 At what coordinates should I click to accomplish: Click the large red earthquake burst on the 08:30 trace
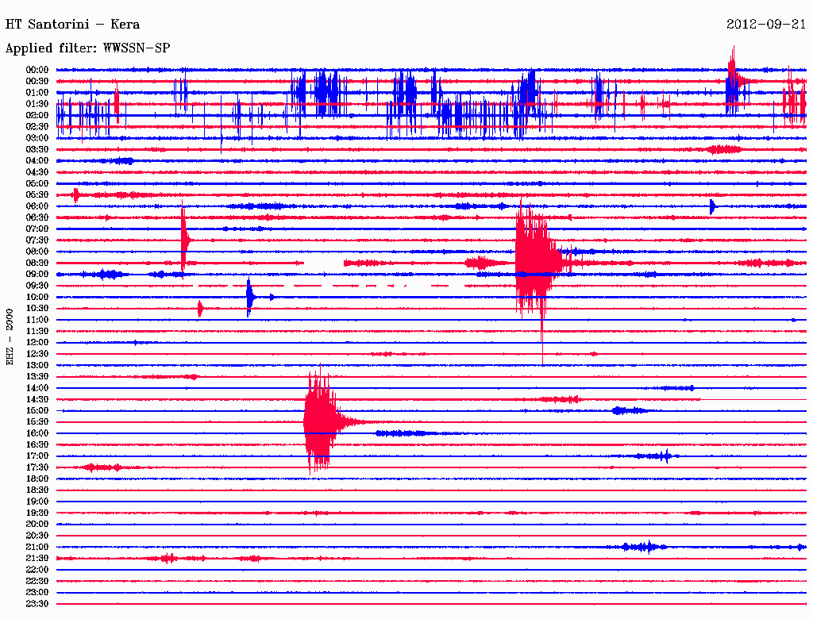[x=537, y=262]
